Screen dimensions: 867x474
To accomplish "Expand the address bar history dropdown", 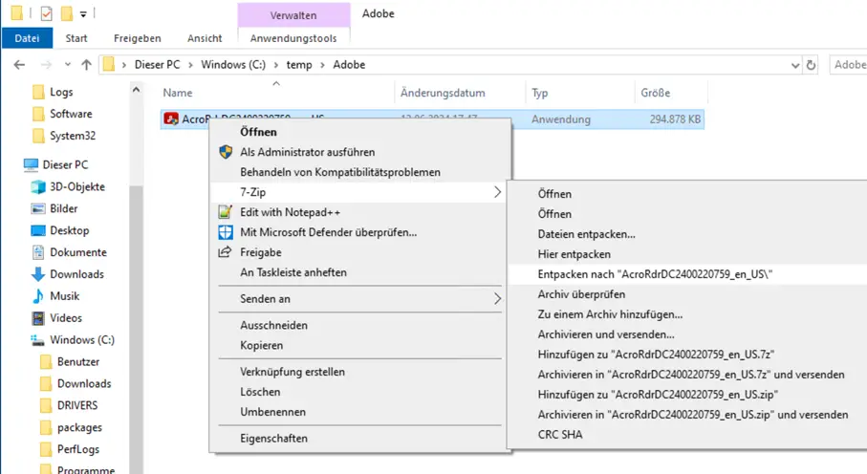I will pyautogui.click(x=795, y=65).
